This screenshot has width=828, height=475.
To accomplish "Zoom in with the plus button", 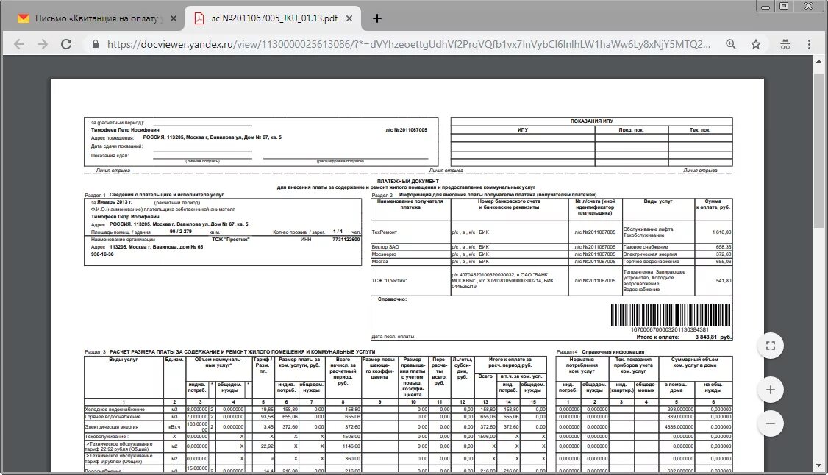I will [x=771, y=390].
